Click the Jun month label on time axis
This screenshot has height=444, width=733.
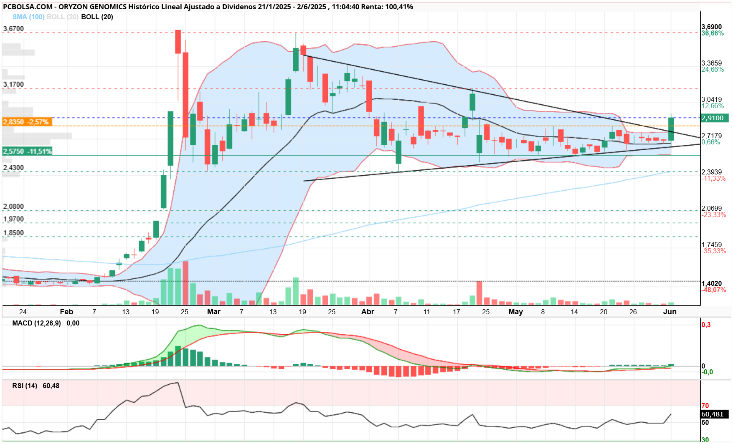[x=670, y=312]
